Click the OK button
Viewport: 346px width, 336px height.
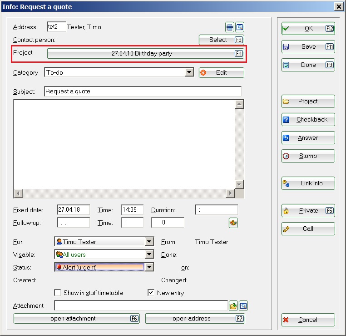[x=308, y=29]
